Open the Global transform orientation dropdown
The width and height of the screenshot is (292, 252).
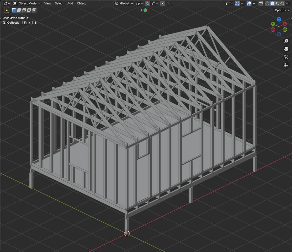tap(124, 3)
